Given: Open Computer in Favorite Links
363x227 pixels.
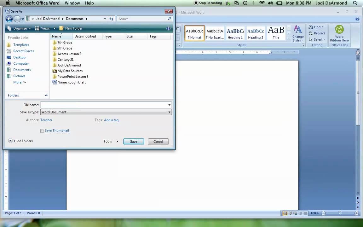Looking at the screenshot, I should click(21, 63).
